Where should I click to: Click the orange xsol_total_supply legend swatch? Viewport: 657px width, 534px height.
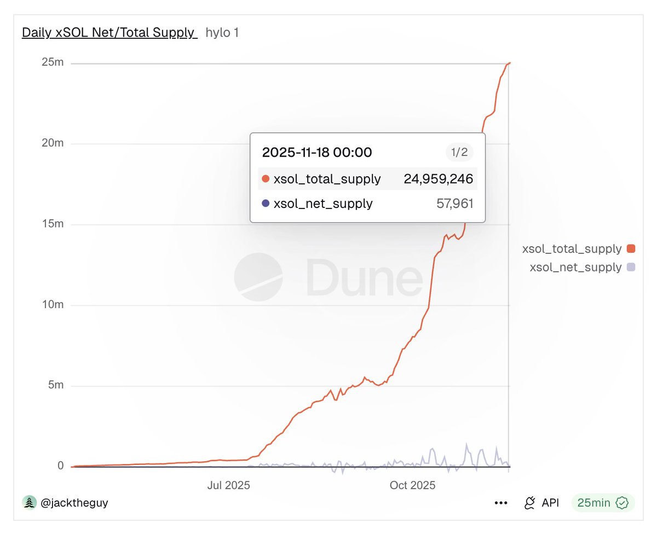tap(631, 249)
